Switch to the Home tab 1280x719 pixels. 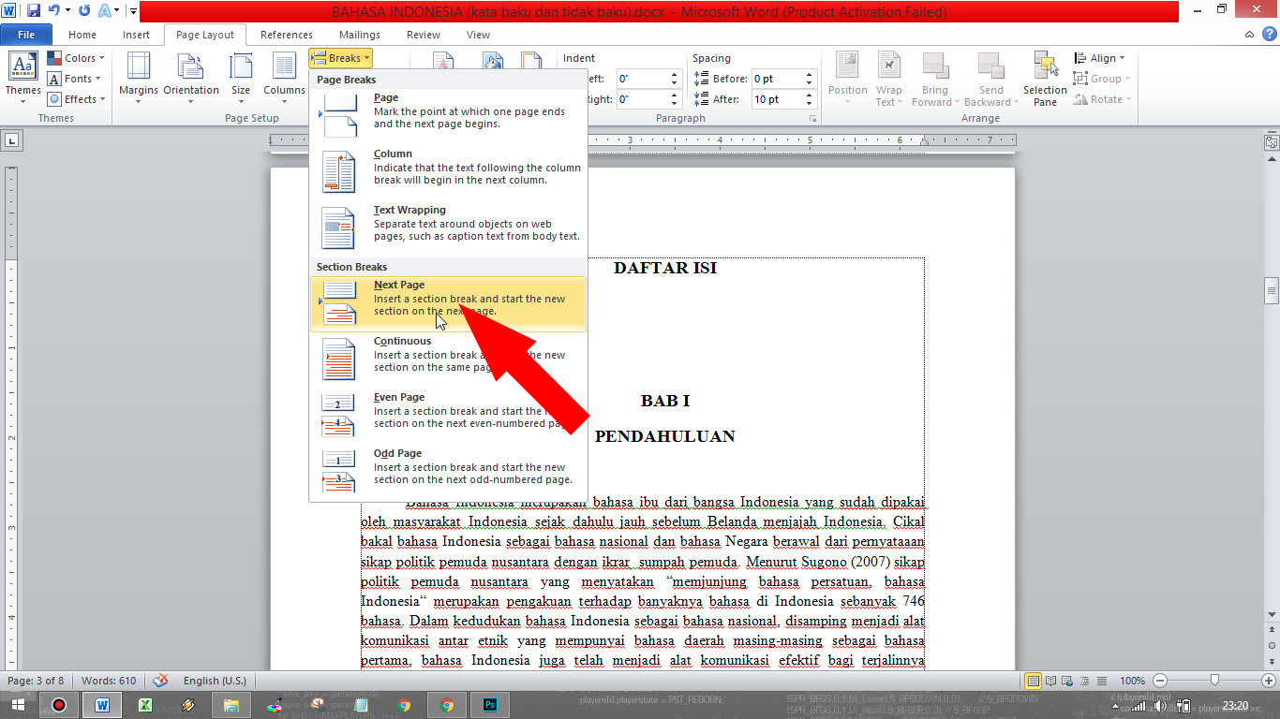click(x=82, y=35)
